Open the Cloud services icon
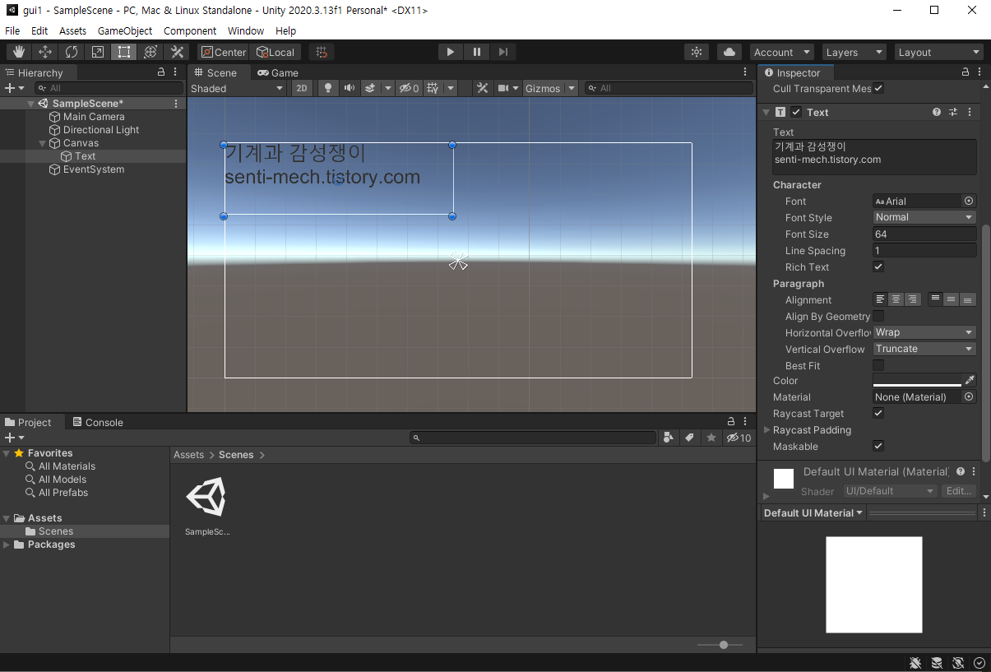The image size is (991, 672). point(729,52)
